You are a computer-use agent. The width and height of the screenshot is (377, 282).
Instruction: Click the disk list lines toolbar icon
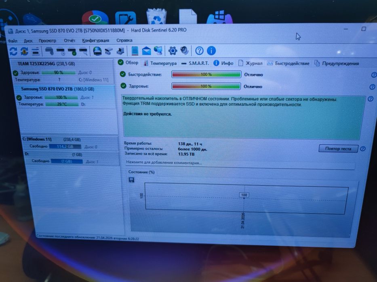(x=36, y=51)
